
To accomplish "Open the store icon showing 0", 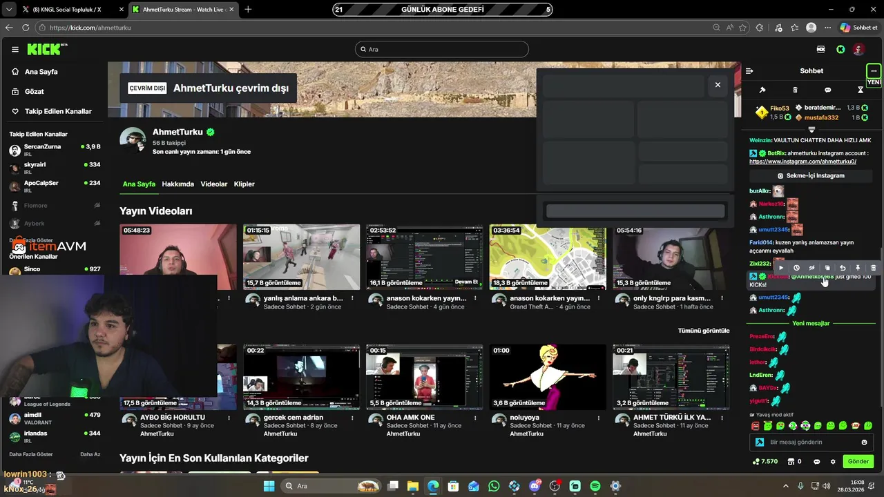I will (x=794, y=462).
